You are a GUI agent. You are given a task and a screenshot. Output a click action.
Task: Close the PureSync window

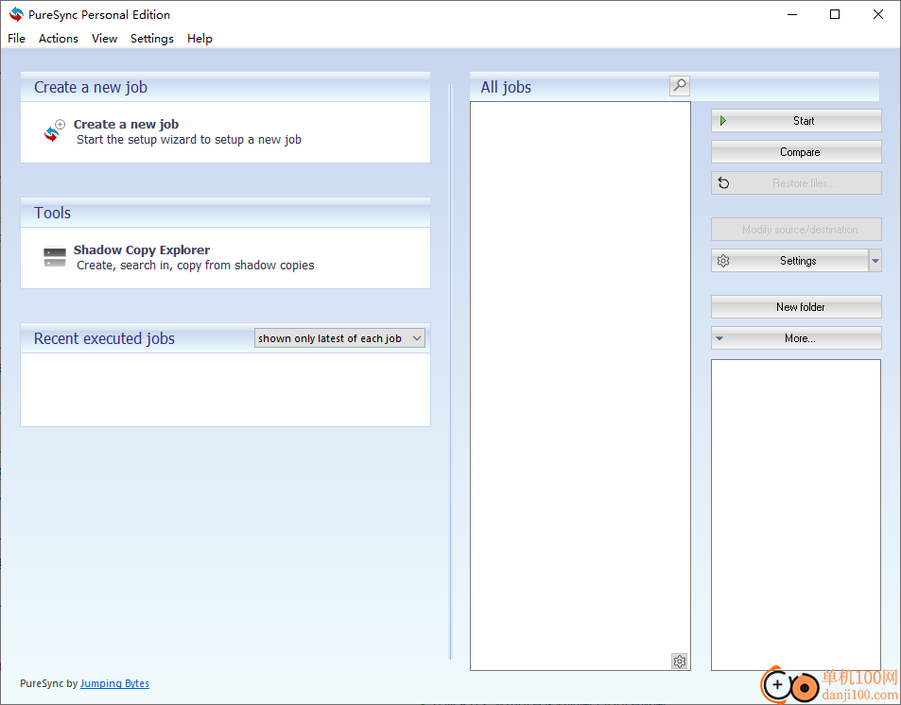tap(878, 14)
